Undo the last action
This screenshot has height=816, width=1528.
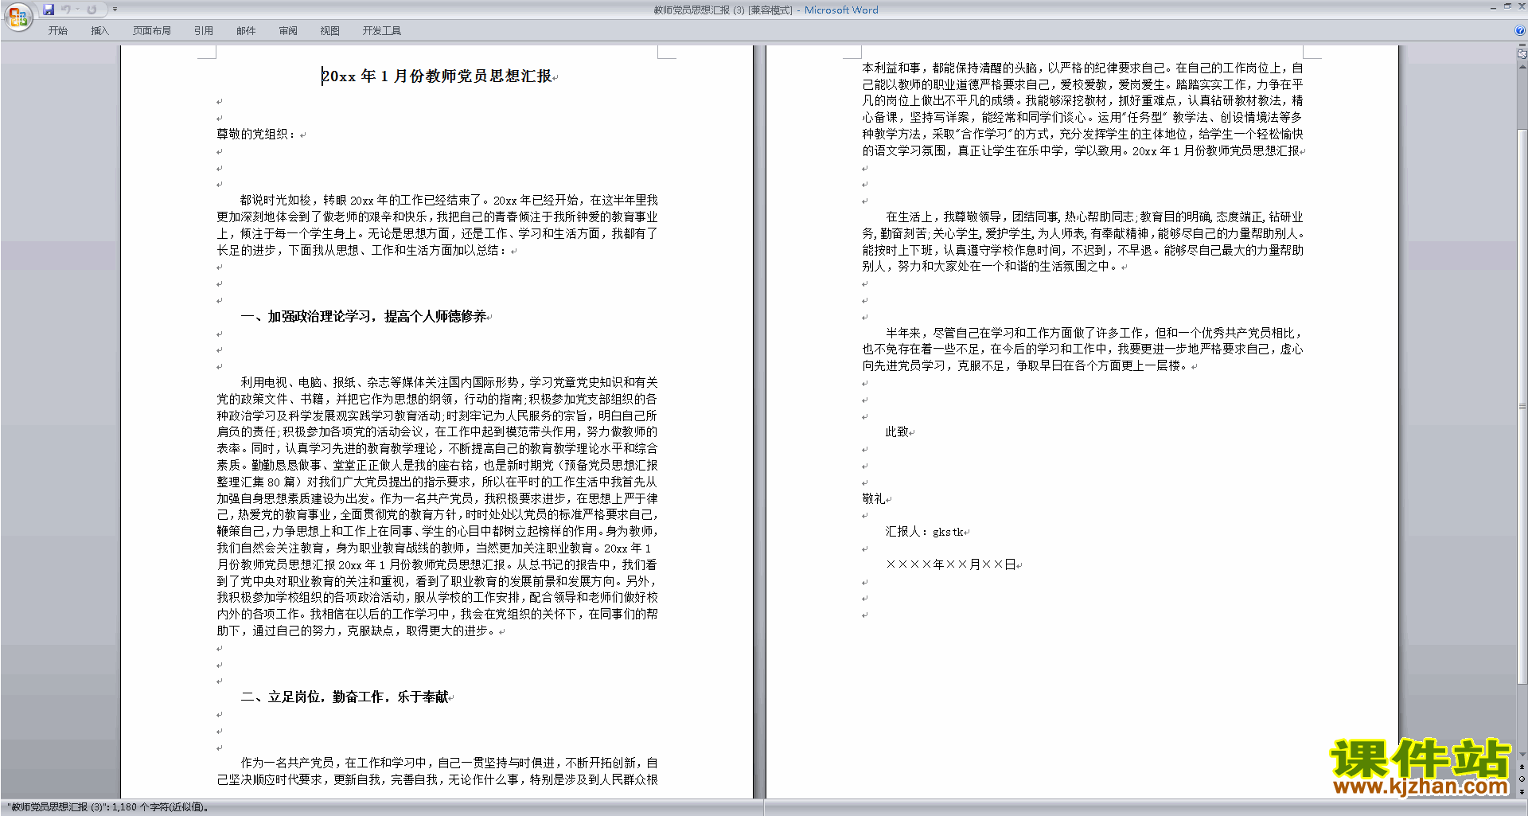pos(66,10)
